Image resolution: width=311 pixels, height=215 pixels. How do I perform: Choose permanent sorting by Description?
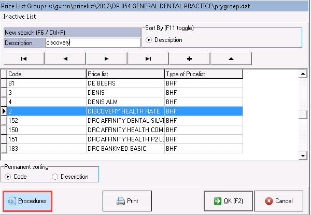tap(55, 177)
